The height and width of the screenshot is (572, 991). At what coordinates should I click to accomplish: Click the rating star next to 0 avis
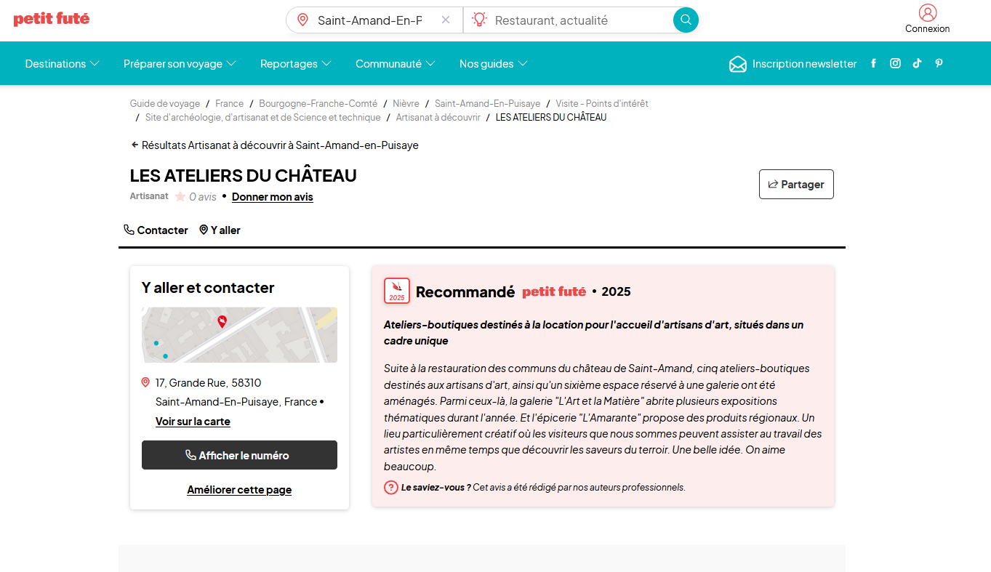point(180,196)
